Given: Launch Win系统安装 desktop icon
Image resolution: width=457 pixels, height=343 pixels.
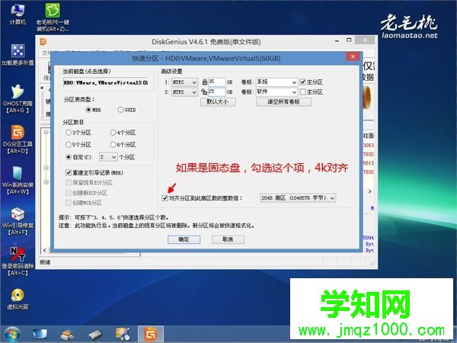Looking at the screenshot, I should [x=18, y=180].
